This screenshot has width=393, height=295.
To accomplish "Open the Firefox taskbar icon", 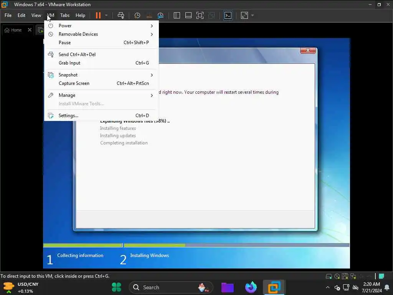I will 251,287.
